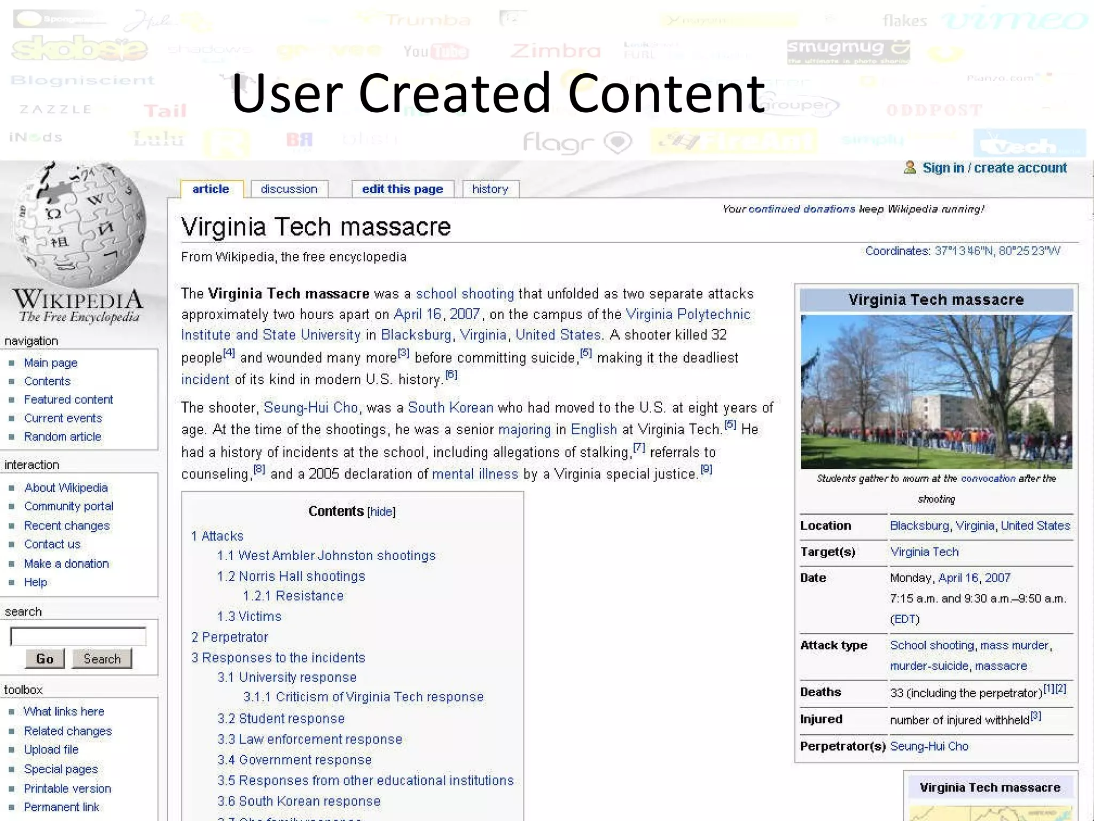Open the continued donations link
This screenshot has width=1094, height=821.
[x=802, y=209]
